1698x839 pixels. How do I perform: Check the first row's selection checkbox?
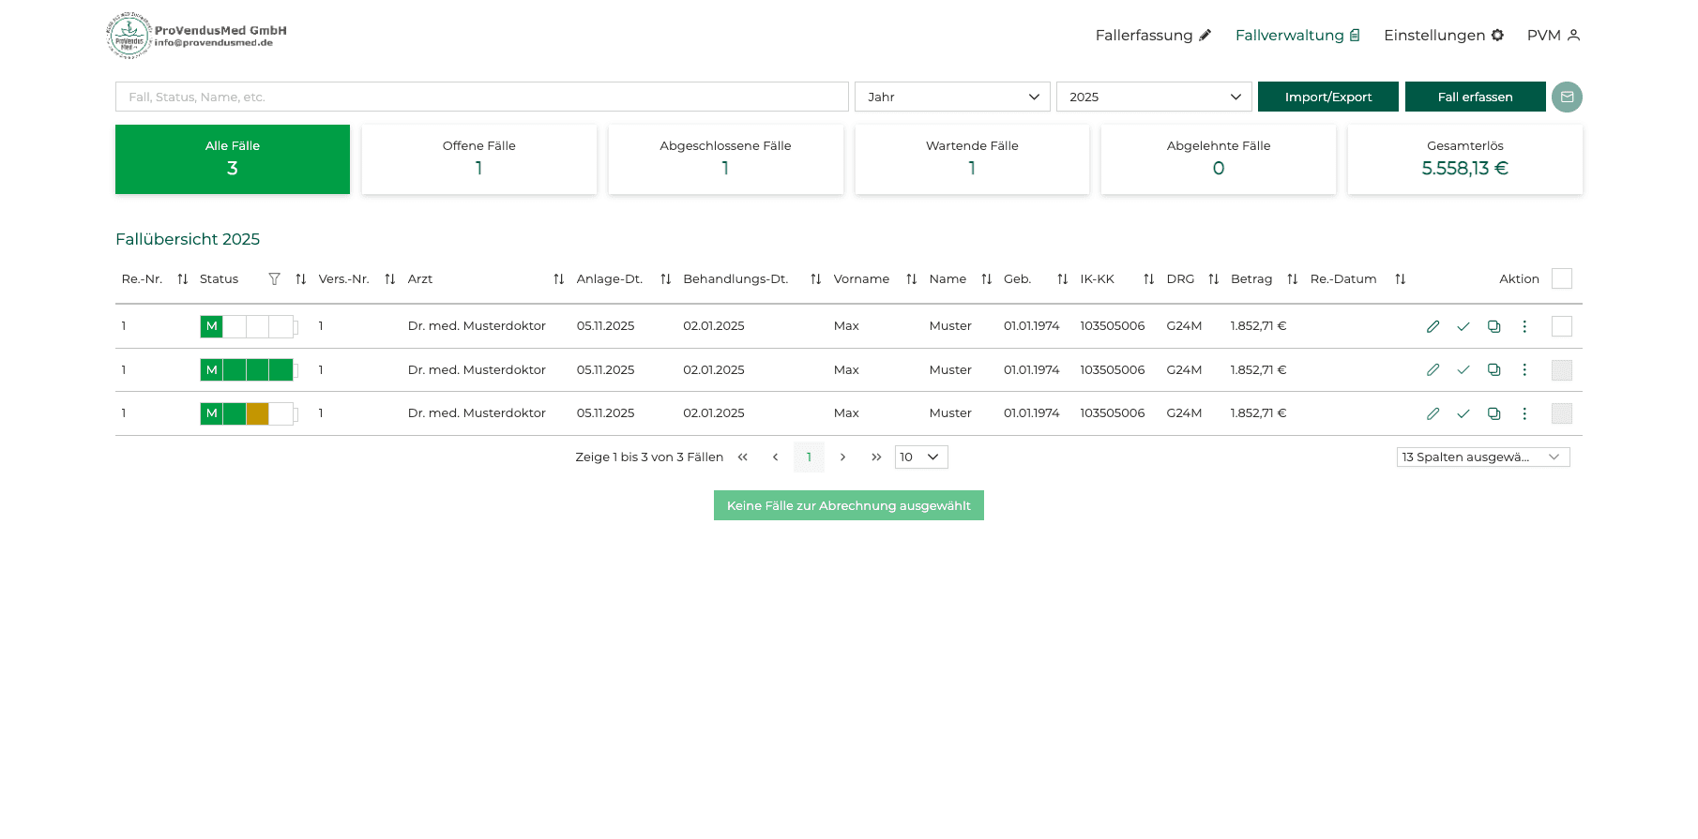(1561, 326)
